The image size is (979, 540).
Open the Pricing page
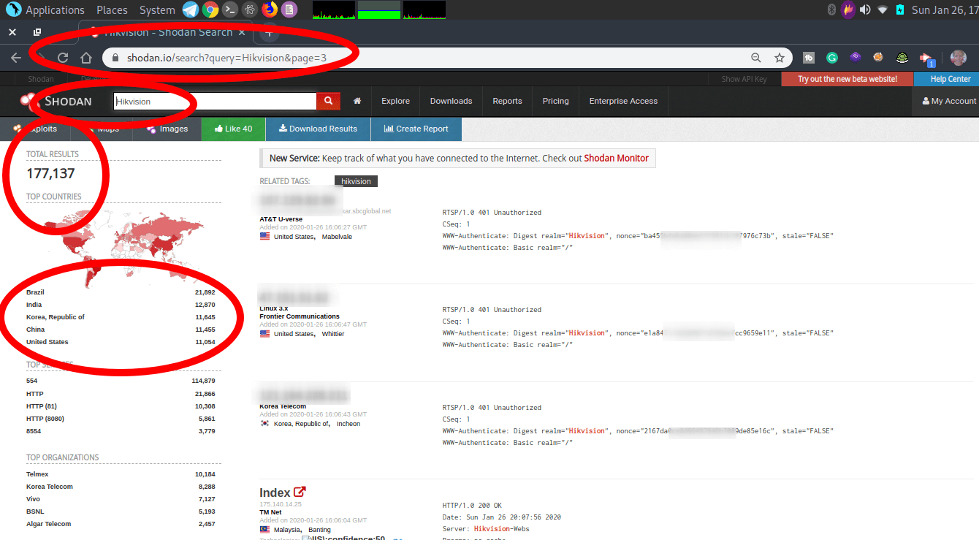tap(555, 101)
